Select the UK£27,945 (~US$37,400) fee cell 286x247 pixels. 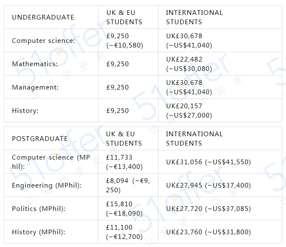point(208,185)
